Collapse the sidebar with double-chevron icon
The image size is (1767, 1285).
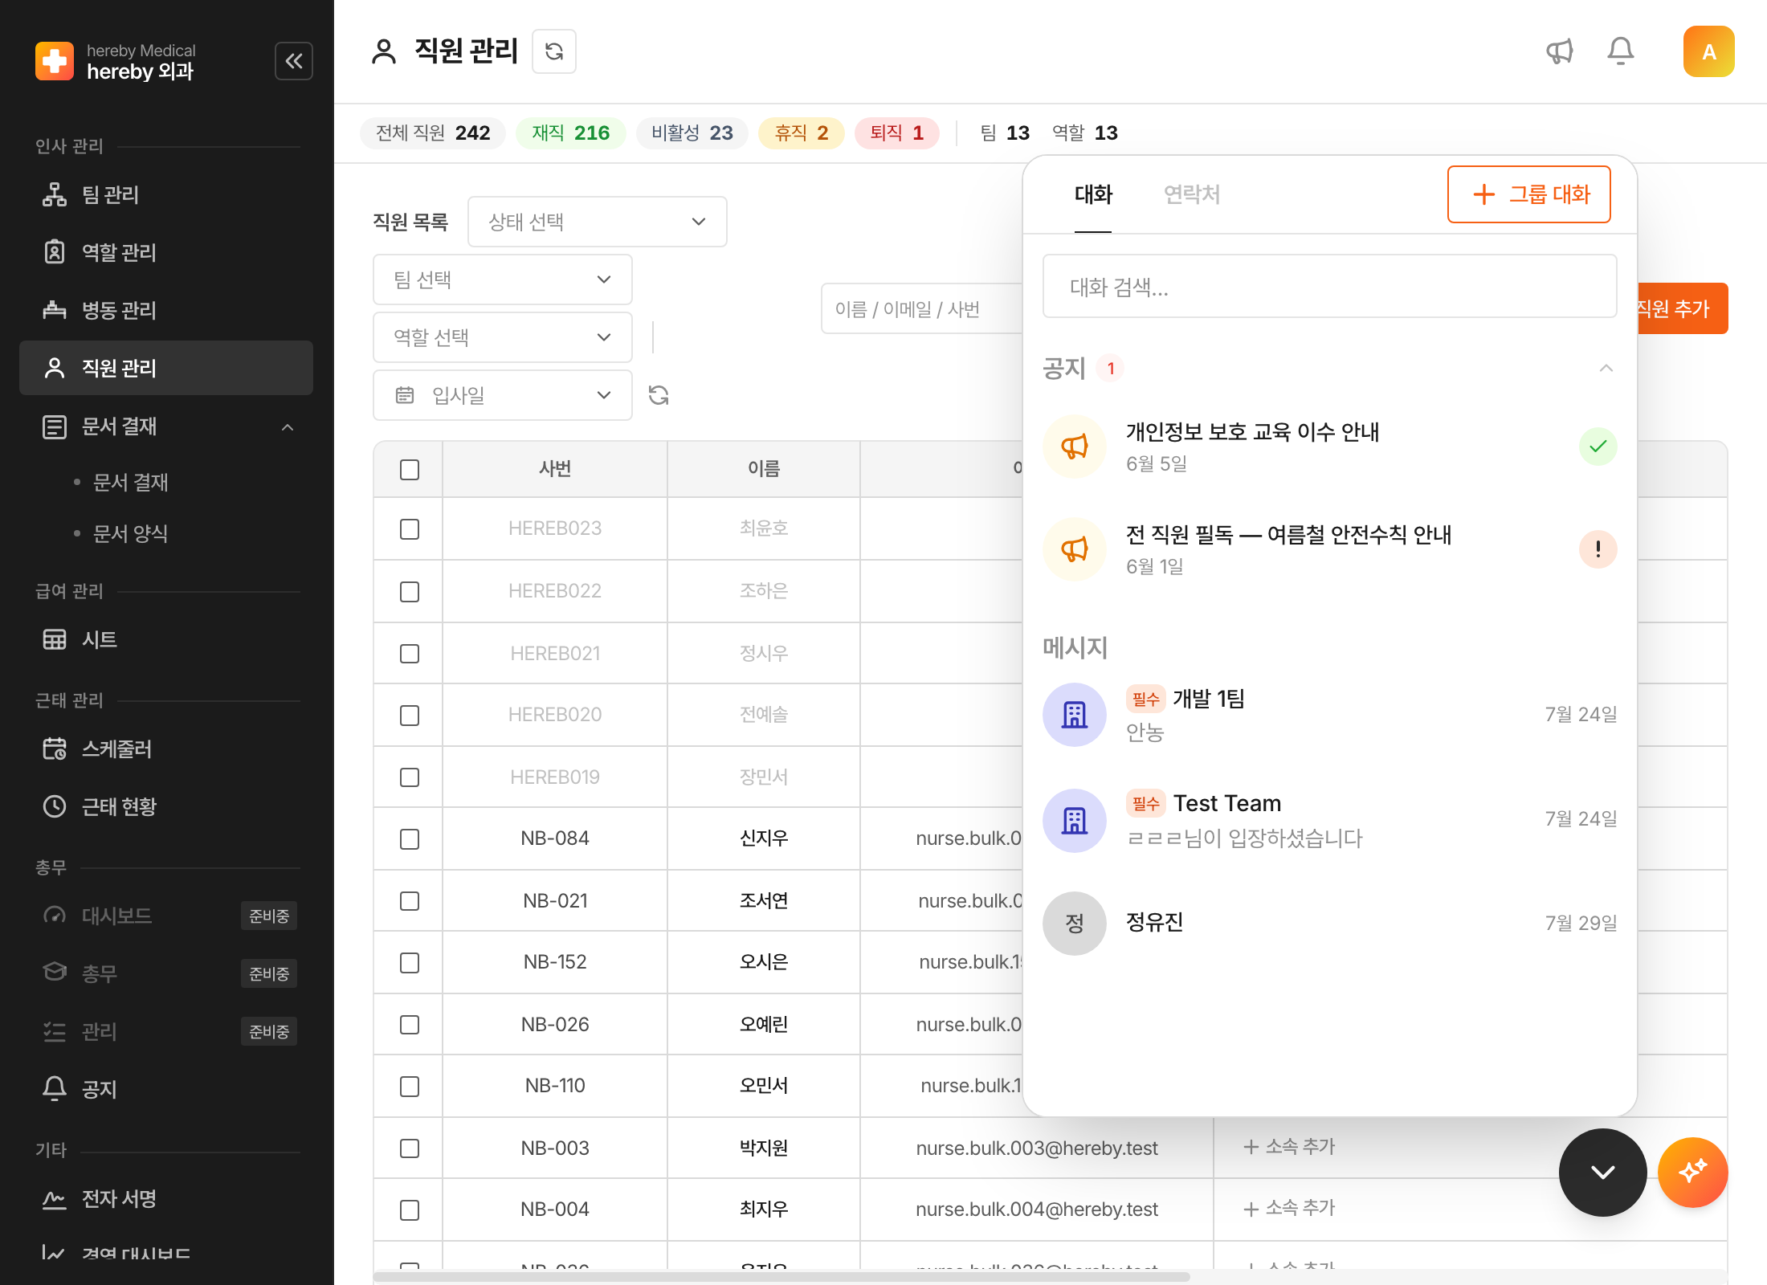(294, 61)
